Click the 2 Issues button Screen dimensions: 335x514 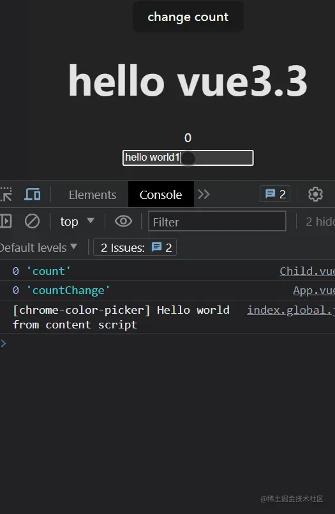(x=135, y=247)
